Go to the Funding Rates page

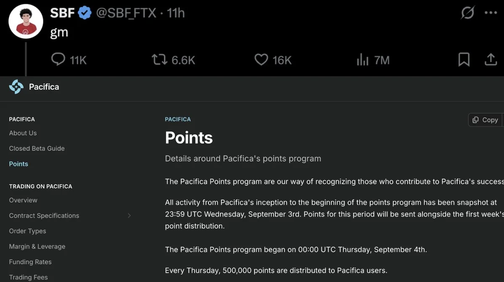click(x=30, y=262)
